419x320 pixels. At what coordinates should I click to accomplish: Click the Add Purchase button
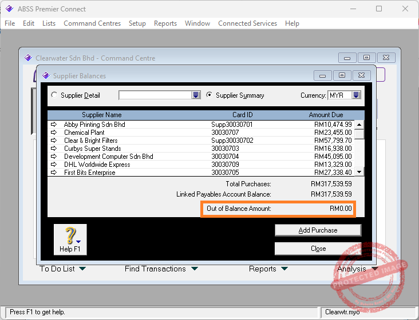click(x=318, y=230)
